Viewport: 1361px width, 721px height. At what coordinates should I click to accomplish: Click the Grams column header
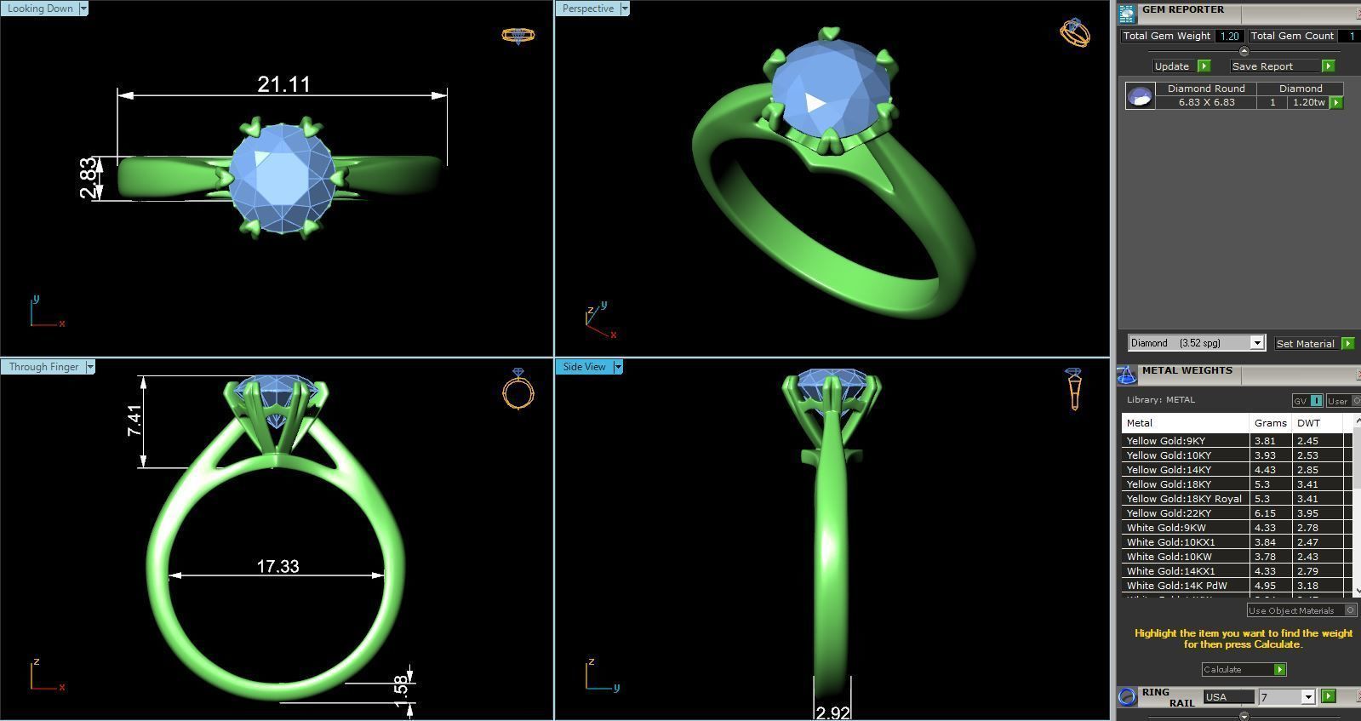pyautogui.click(x=1270, y=423)
